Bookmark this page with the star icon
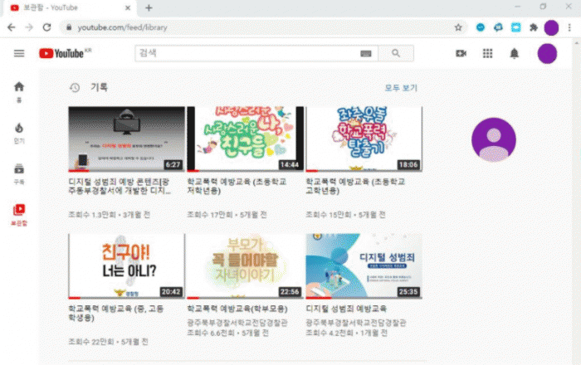Screen dimensions: 581x365 (x=458, y=27)
